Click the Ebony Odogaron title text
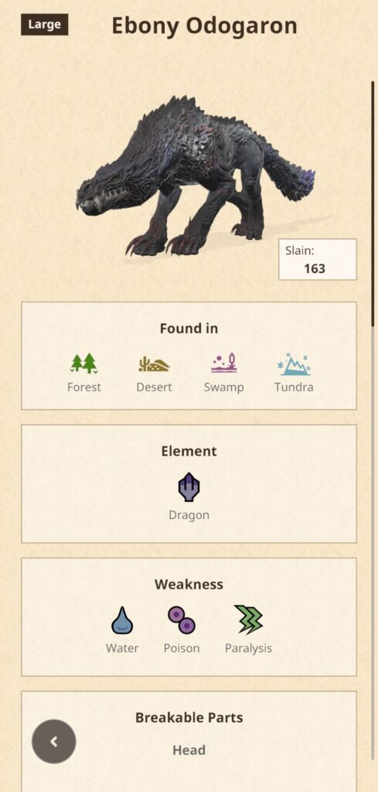378x792 pixels. 204,26
